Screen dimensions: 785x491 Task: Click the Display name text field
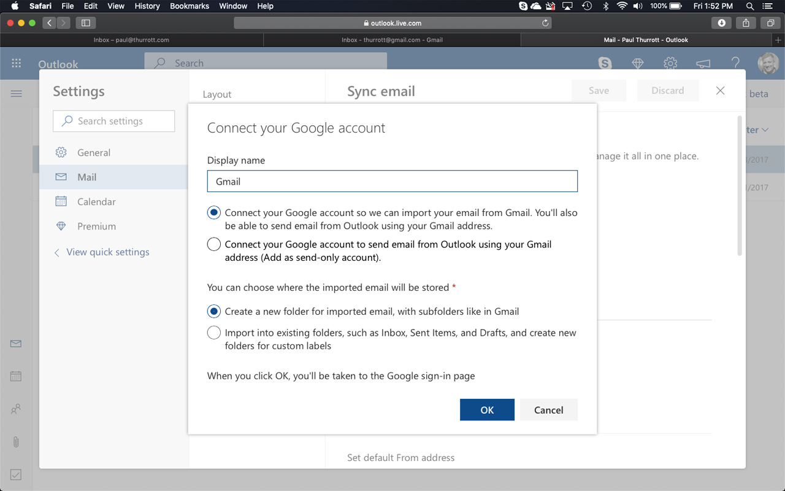point(392,182)
